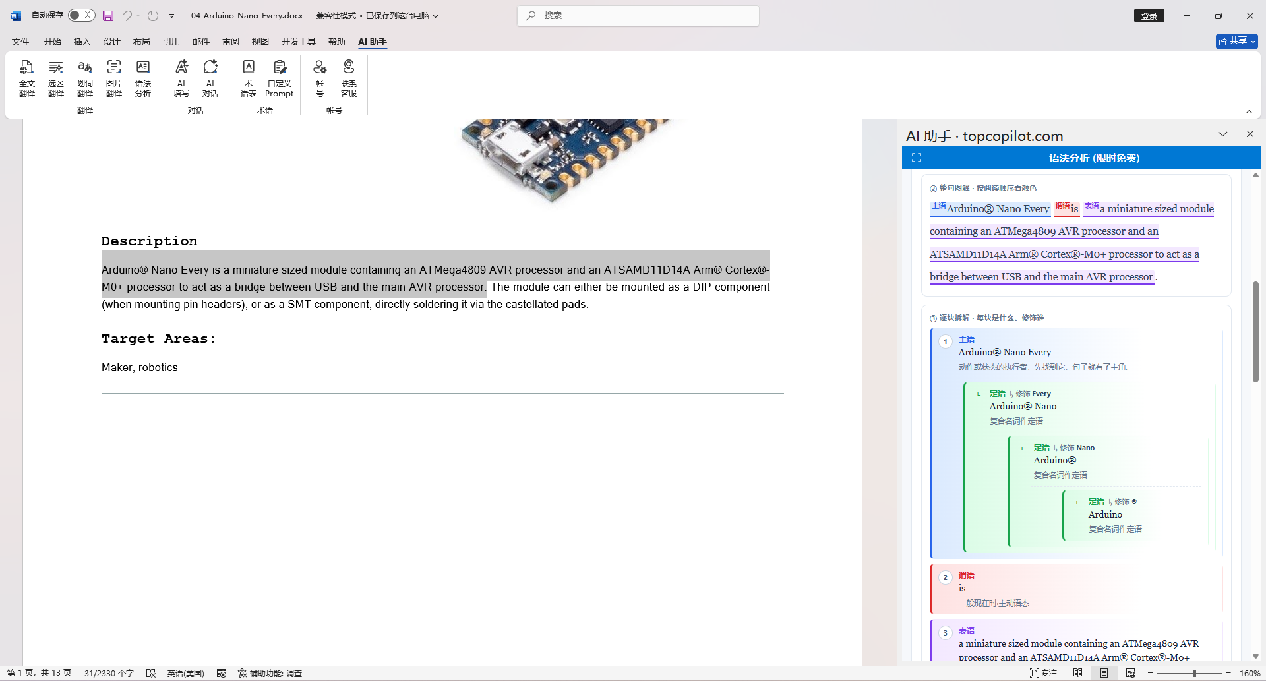Viewport: 1266px width, 681px height.
Task: Switch to web layout view
Action: [x=1130, y=673]
